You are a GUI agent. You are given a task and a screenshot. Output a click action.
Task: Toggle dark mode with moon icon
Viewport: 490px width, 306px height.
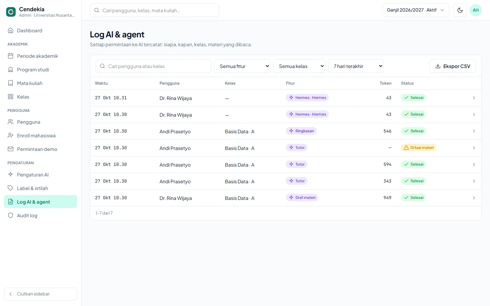[x=460, y=10]
